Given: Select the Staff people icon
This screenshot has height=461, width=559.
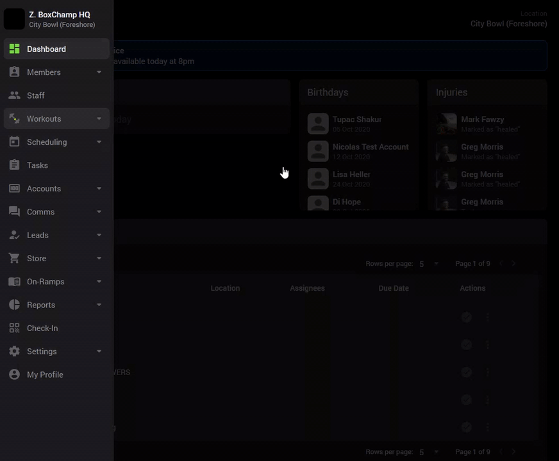Looking at the screenshot, I should 14,95.
